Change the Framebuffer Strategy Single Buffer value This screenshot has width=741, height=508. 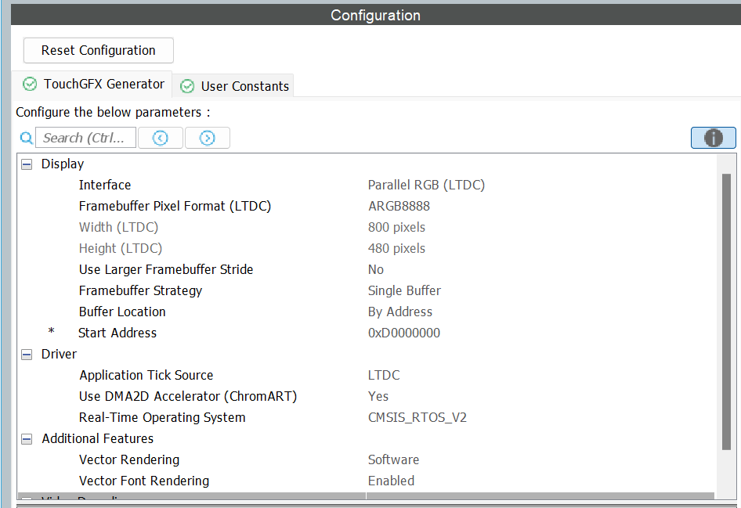click(x=404, y=291)
